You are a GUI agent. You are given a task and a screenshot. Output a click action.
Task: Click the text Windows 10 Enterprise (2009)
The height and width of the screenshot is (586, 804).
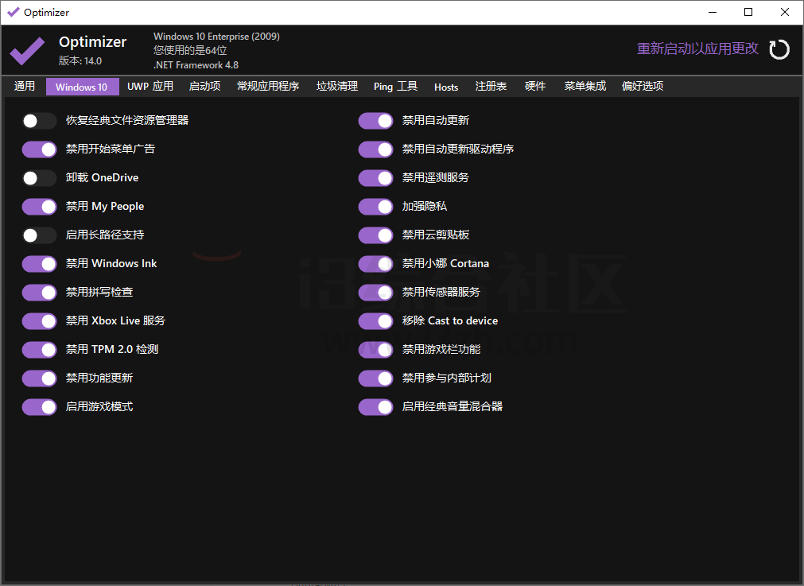coord(216,37)
